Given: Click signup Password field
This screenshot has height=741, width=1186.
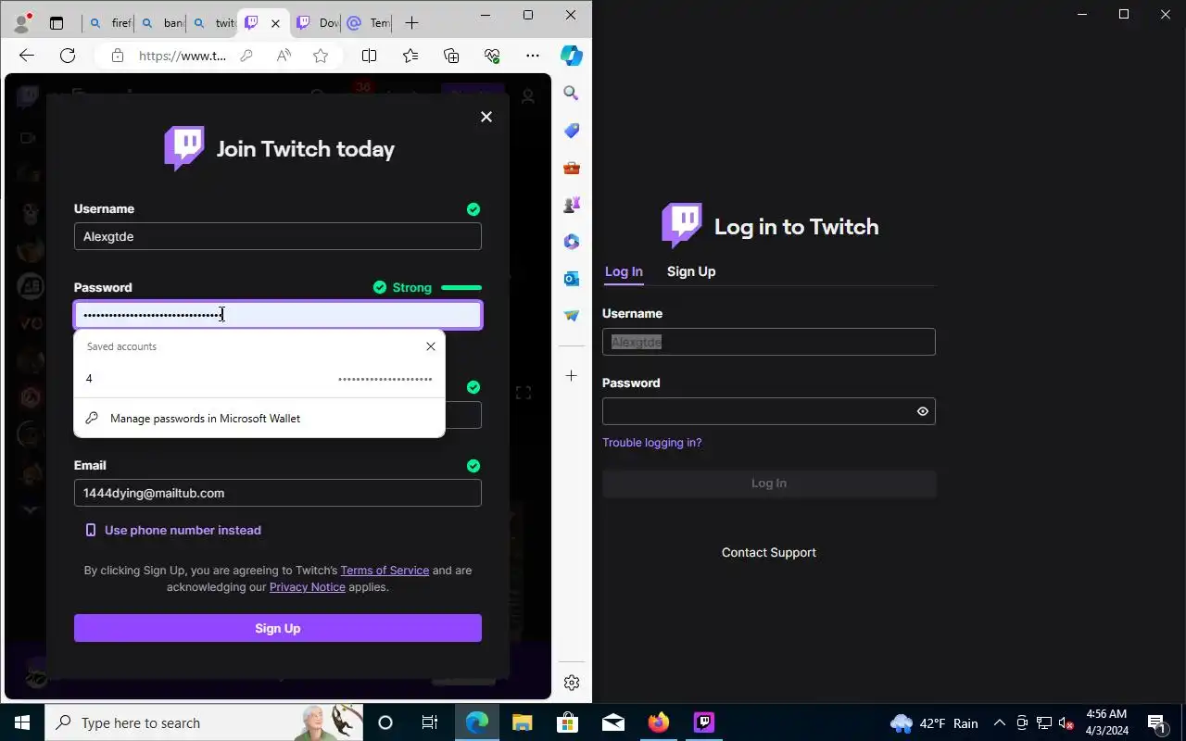Looking at the screenshot, I should [278, 315].
